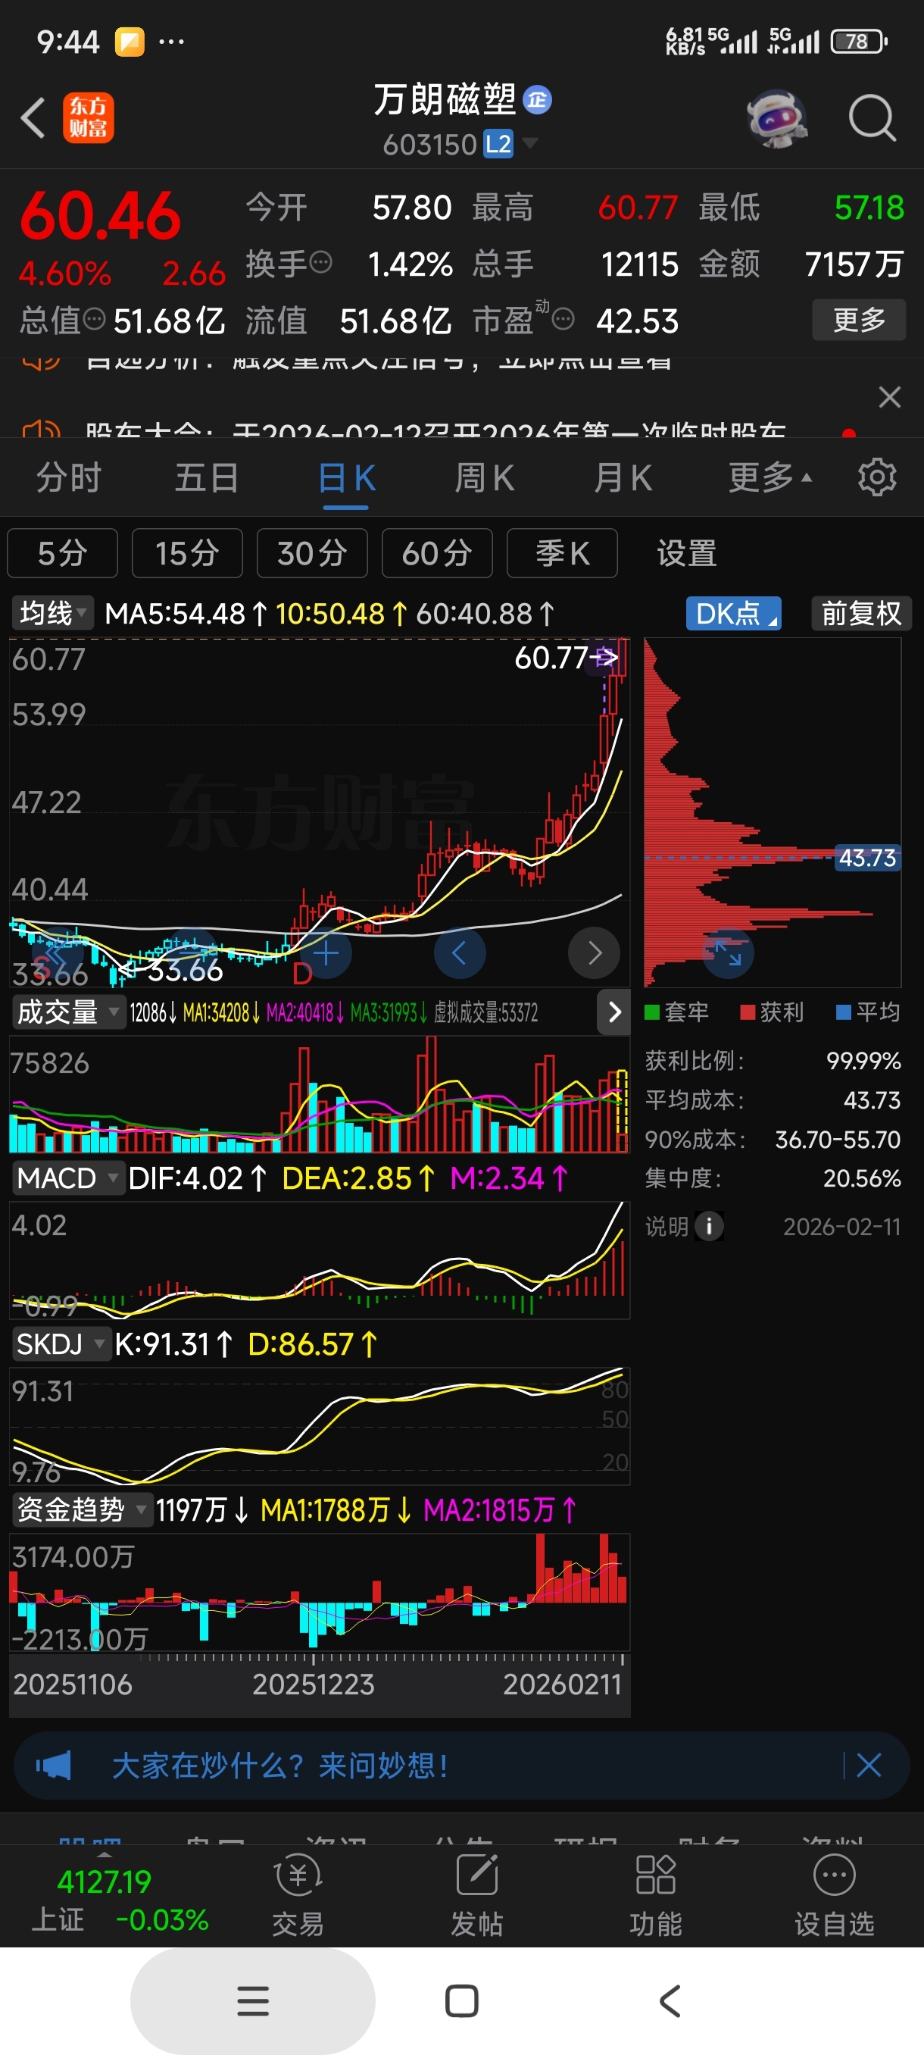Viewport: 924px width, 2055px height.
Task: Switch to 五日 chart tab
Action: click(x=207, y=477)
